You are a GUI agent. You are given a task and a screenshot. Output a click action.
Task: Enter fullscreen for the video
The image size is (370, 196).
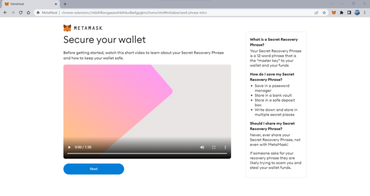point(214,147)
